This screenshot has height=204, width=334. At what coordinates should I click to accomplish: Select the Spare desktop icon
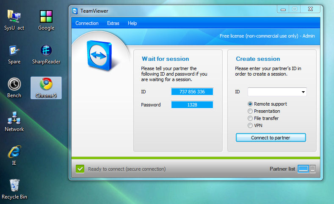coord(14,54)
